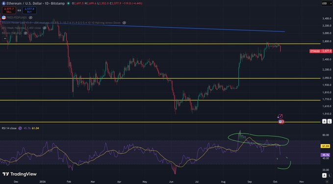The width and height of the screenshot is (333, 184).
Task: Click the RSI 14 close legend label
Action: pos(9,128)
